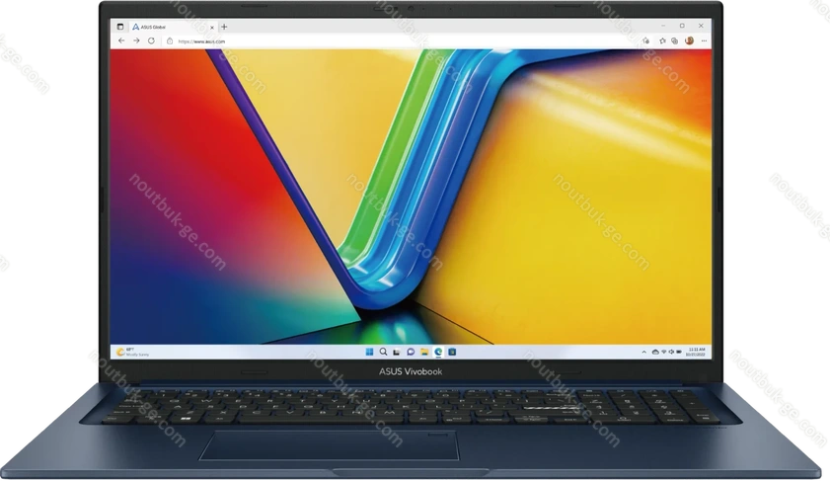Open the Edge settings three-dot menu
The height and width of the screenshot is (481, 830).
pyautogui.click(x=703, y=40)
